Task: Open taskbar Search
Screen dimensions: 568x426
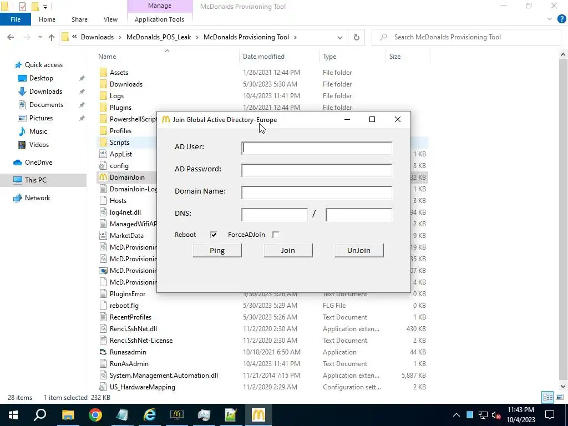Action: [40, 415]
